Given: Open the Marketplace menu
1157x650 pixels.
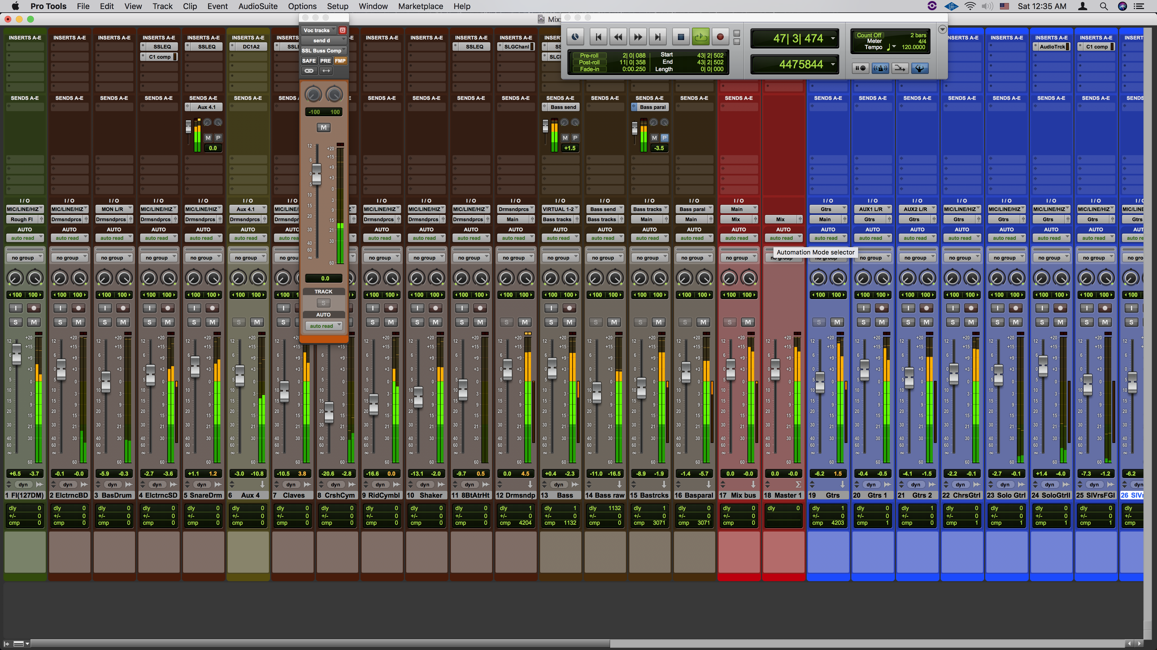Looking at the screenshot, I should [420, 6].
